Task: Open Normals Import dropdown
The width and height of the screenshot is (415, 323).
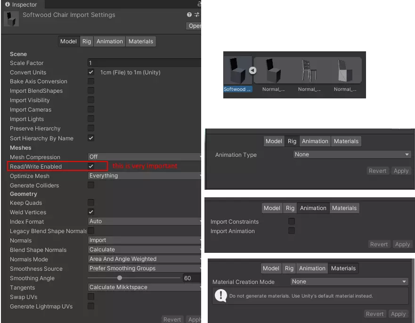Action: pyautogui.click(x=145, y=240)
